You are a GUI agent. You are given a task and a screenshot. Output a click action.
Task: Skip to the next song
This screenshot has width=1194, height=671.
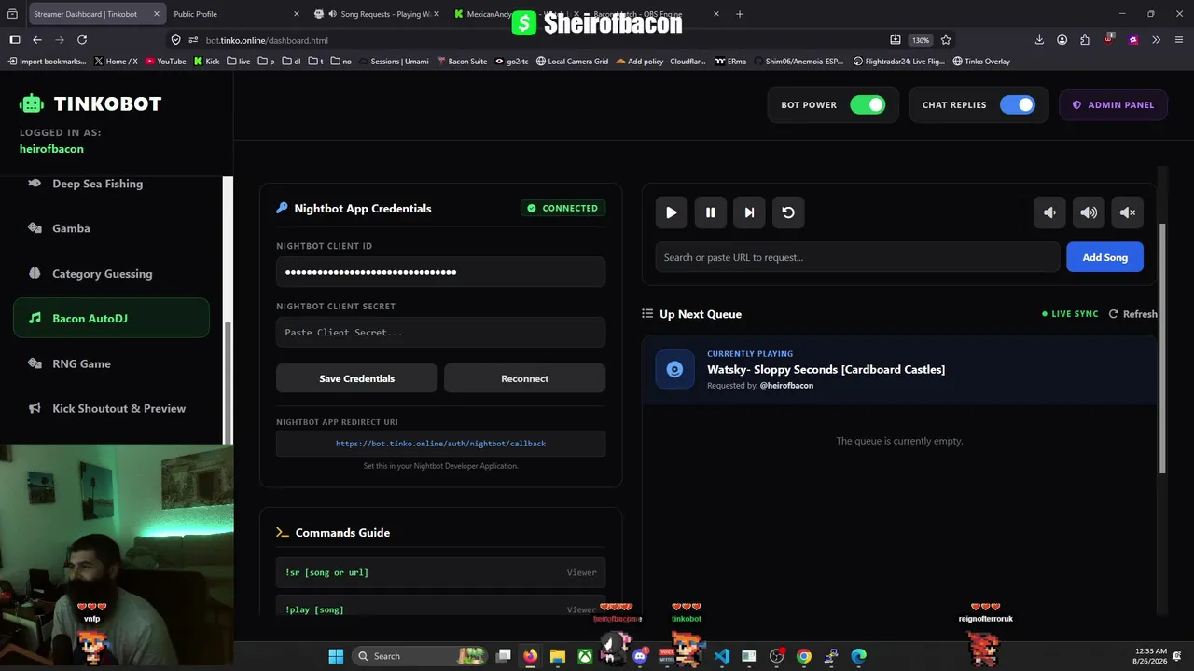point(749,212)
